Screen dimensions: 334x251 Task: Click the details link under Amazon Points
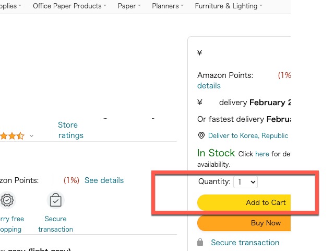pyautogui.click(x=209, y=86)
